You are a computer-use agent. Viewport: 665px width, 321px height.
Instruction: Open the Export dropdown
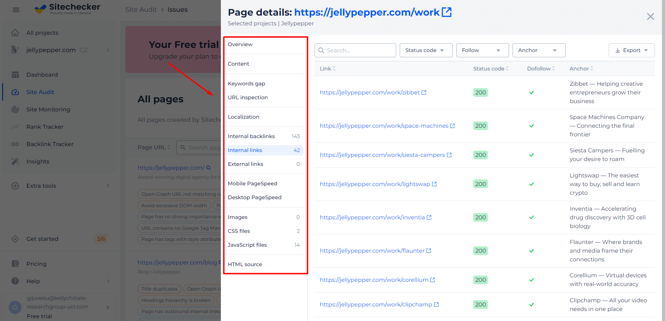(x=632, y=50)
